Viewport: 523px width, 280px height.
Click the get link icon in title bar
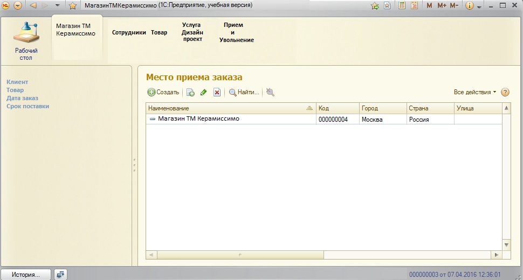coord(375,6)
